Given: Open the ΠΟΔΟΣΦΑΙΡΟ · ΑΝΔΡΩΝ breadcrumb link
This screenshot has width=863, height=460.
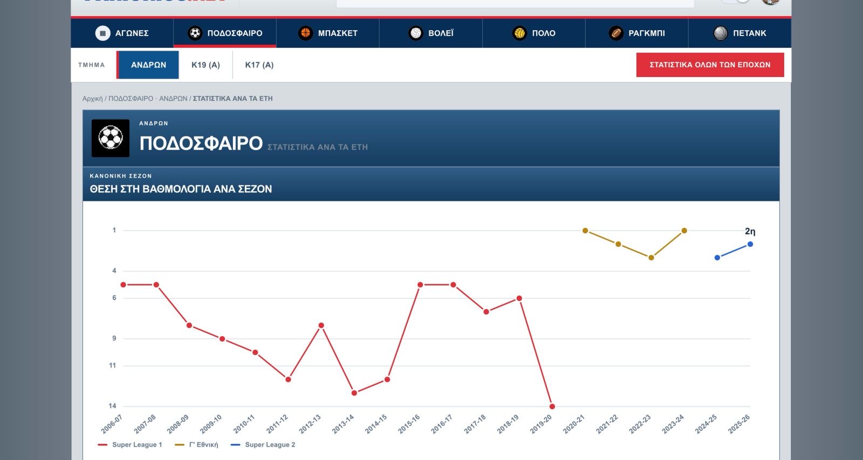Looking at the screenshot, I should pyautogui.click(x=148, y=99).
